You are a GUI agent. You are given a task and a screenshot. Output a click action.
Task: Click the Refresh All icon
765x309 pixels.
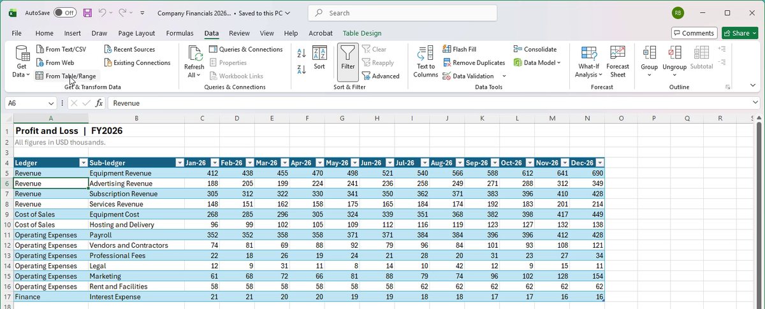(x=194, y=54)
